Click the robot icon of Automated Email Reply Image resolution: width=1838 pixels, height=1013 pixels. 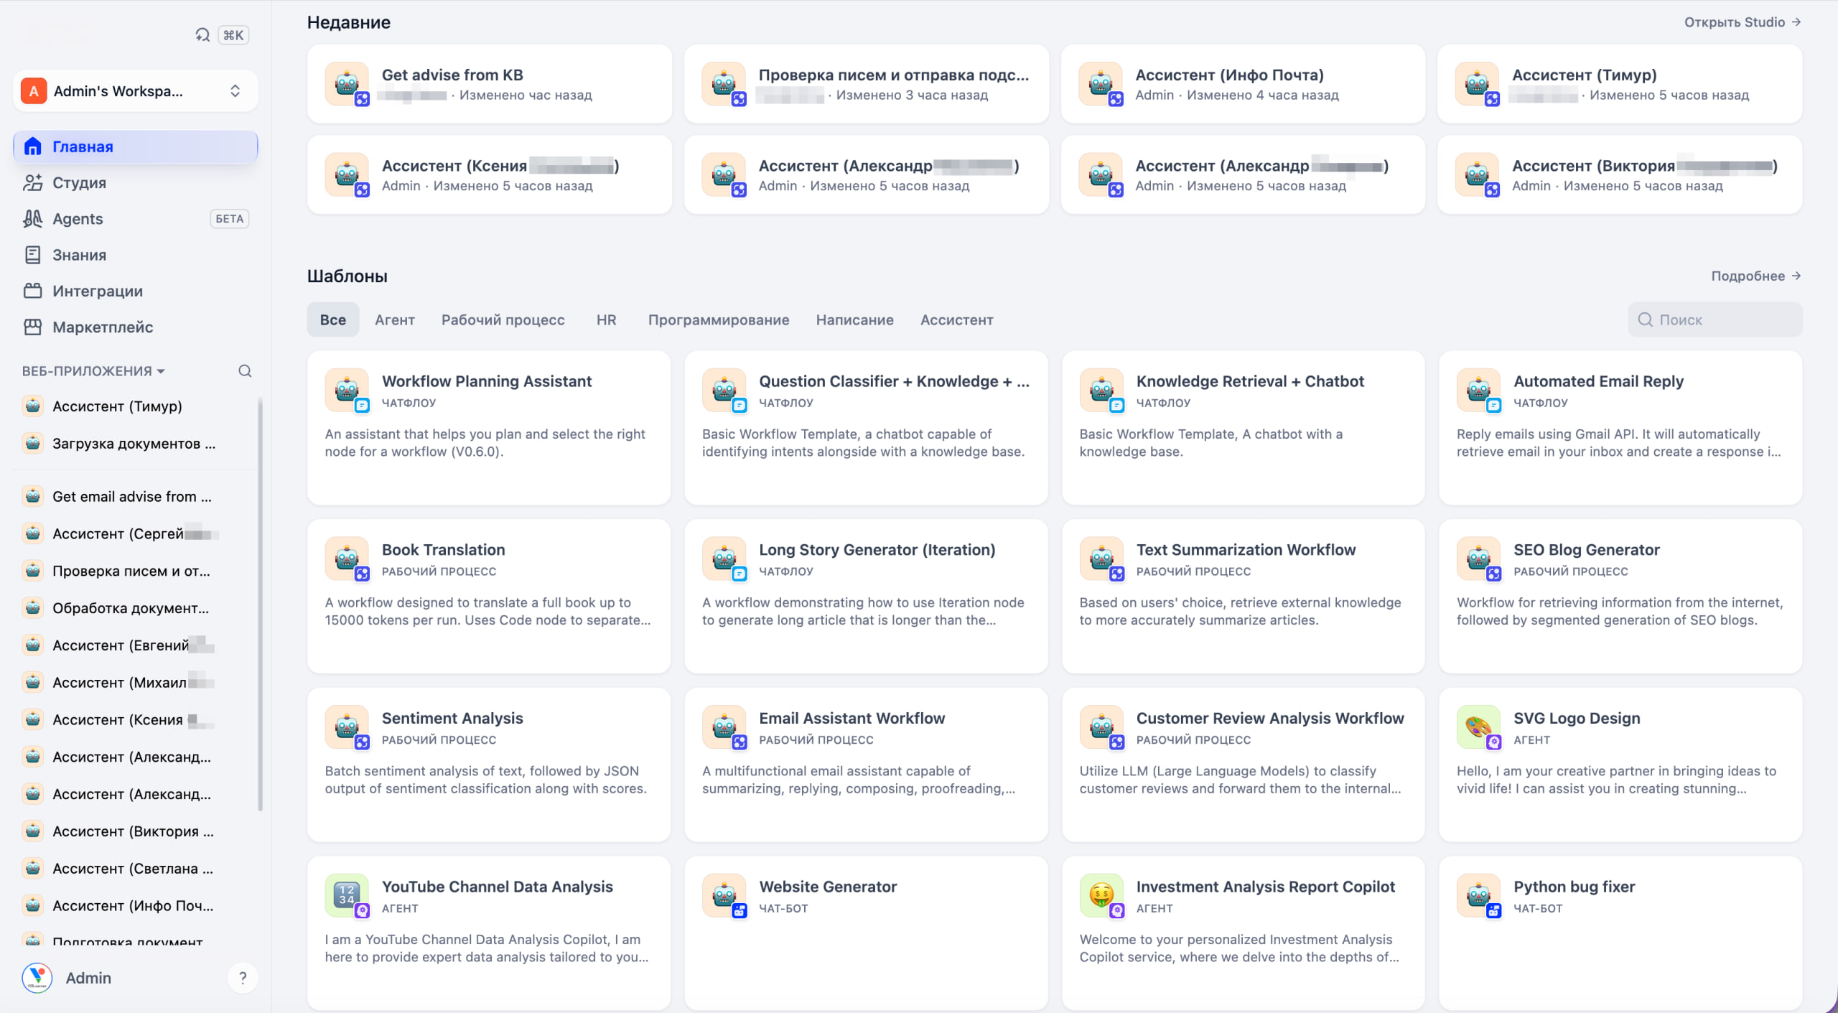click(x=1478, y=390)
